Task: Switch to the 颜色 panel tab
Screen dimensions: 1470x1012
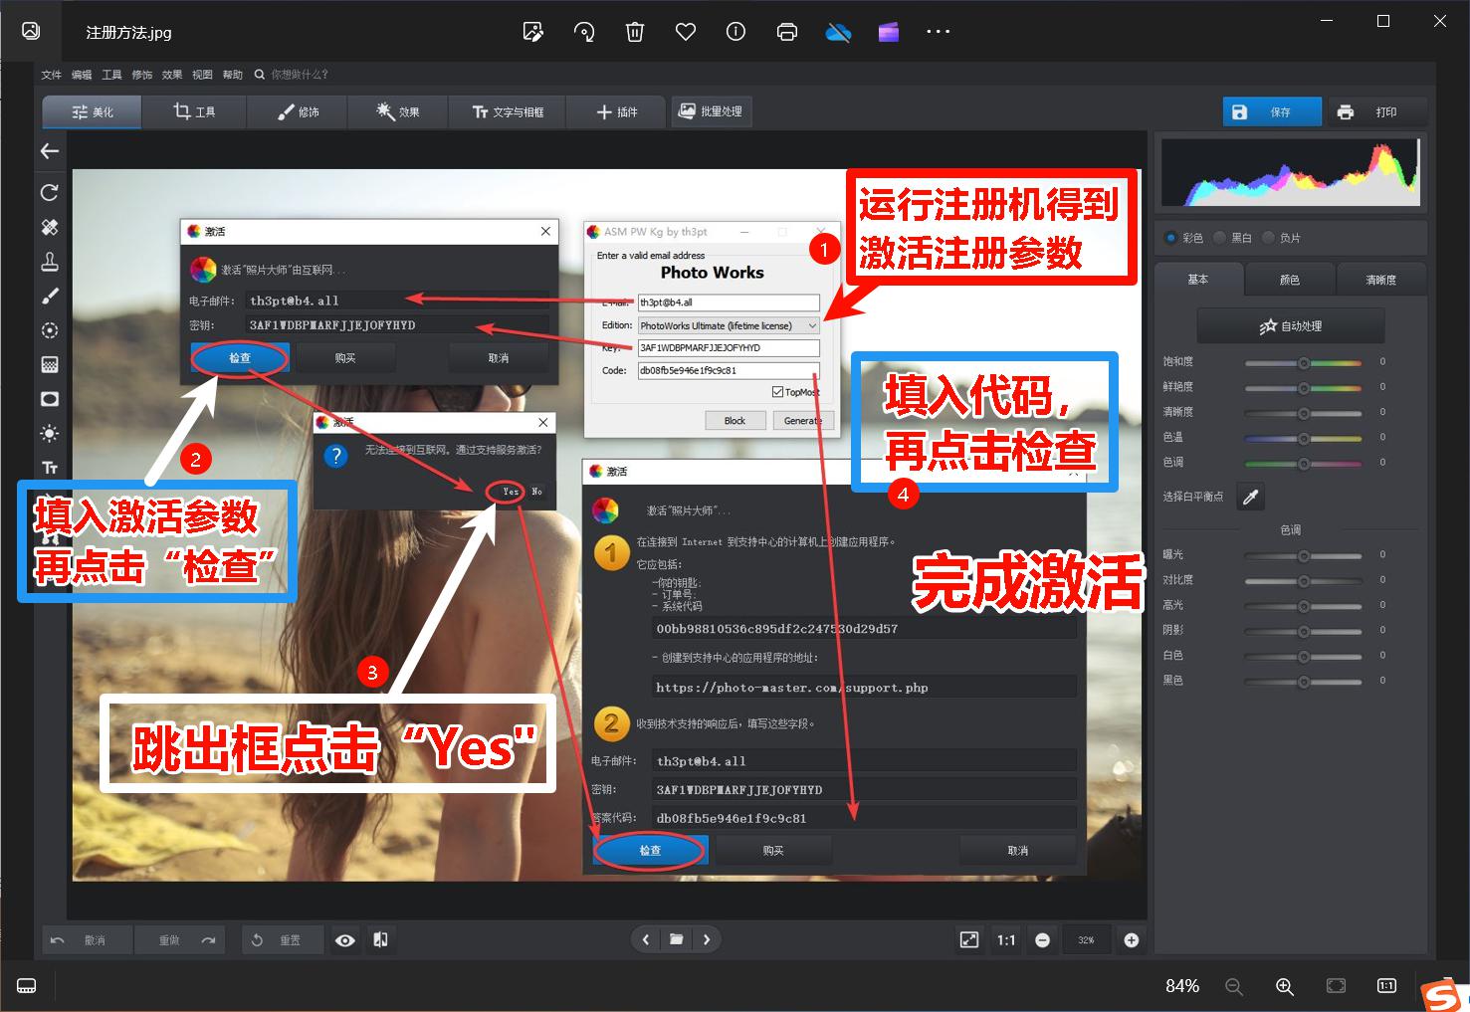Action: [x=1289, y=280]
